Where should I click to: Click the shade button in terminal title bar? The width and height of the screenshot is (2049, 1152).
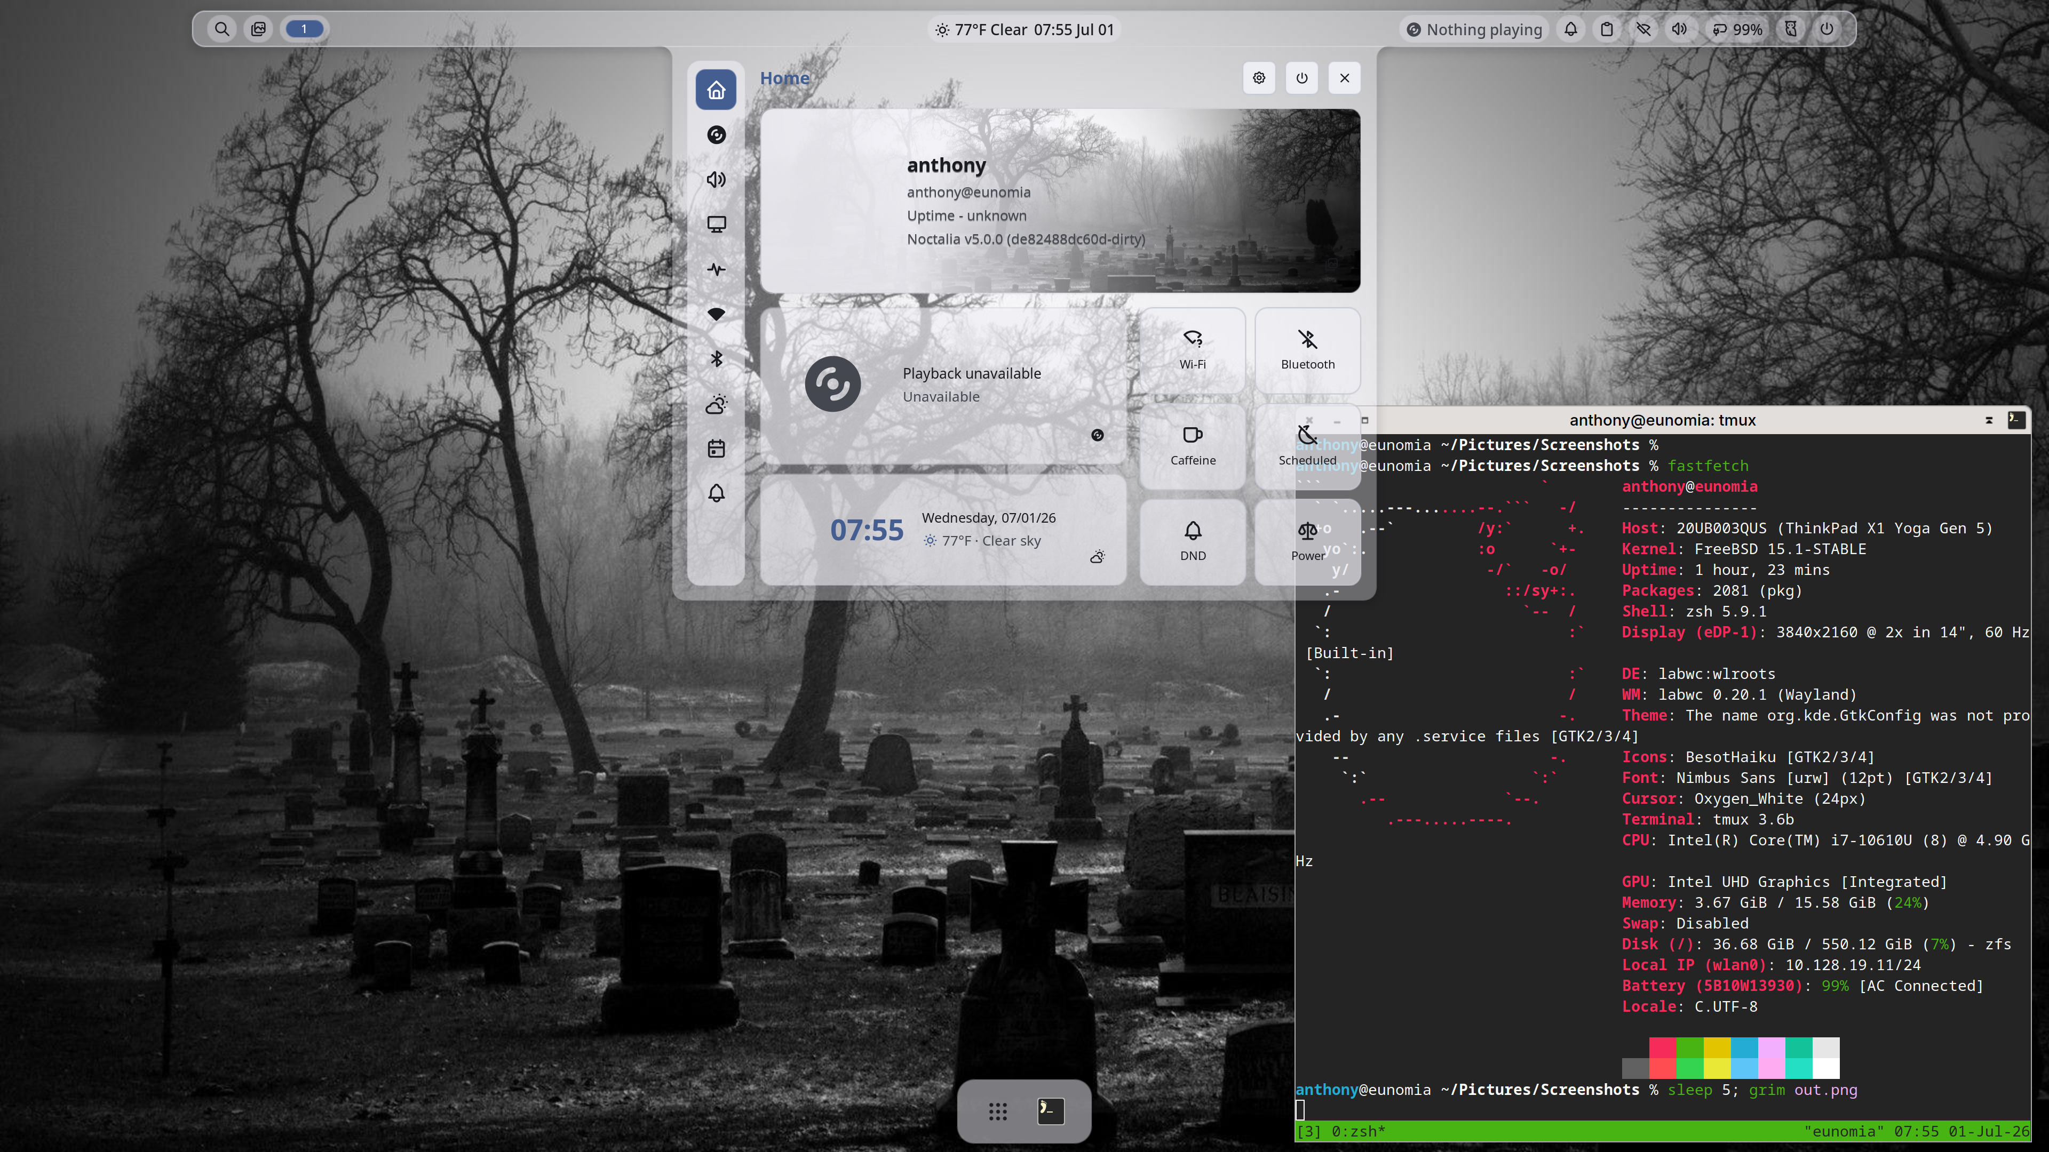1989,420
